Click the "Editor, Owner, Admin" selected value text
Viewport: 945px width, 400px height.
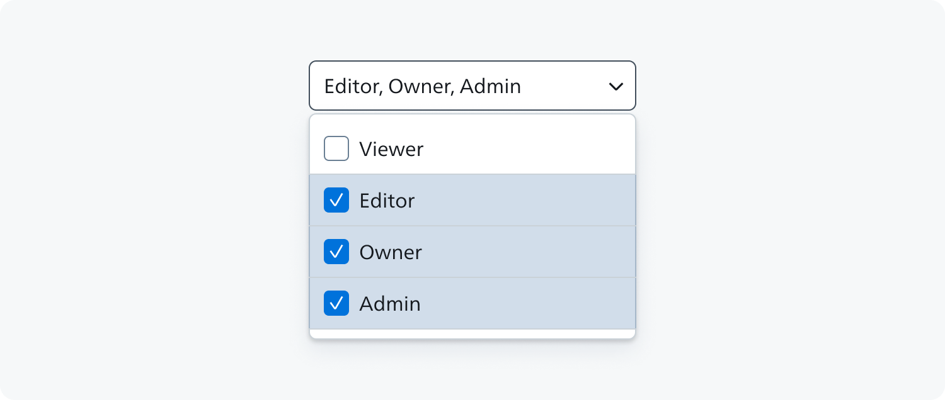point(423,86)
